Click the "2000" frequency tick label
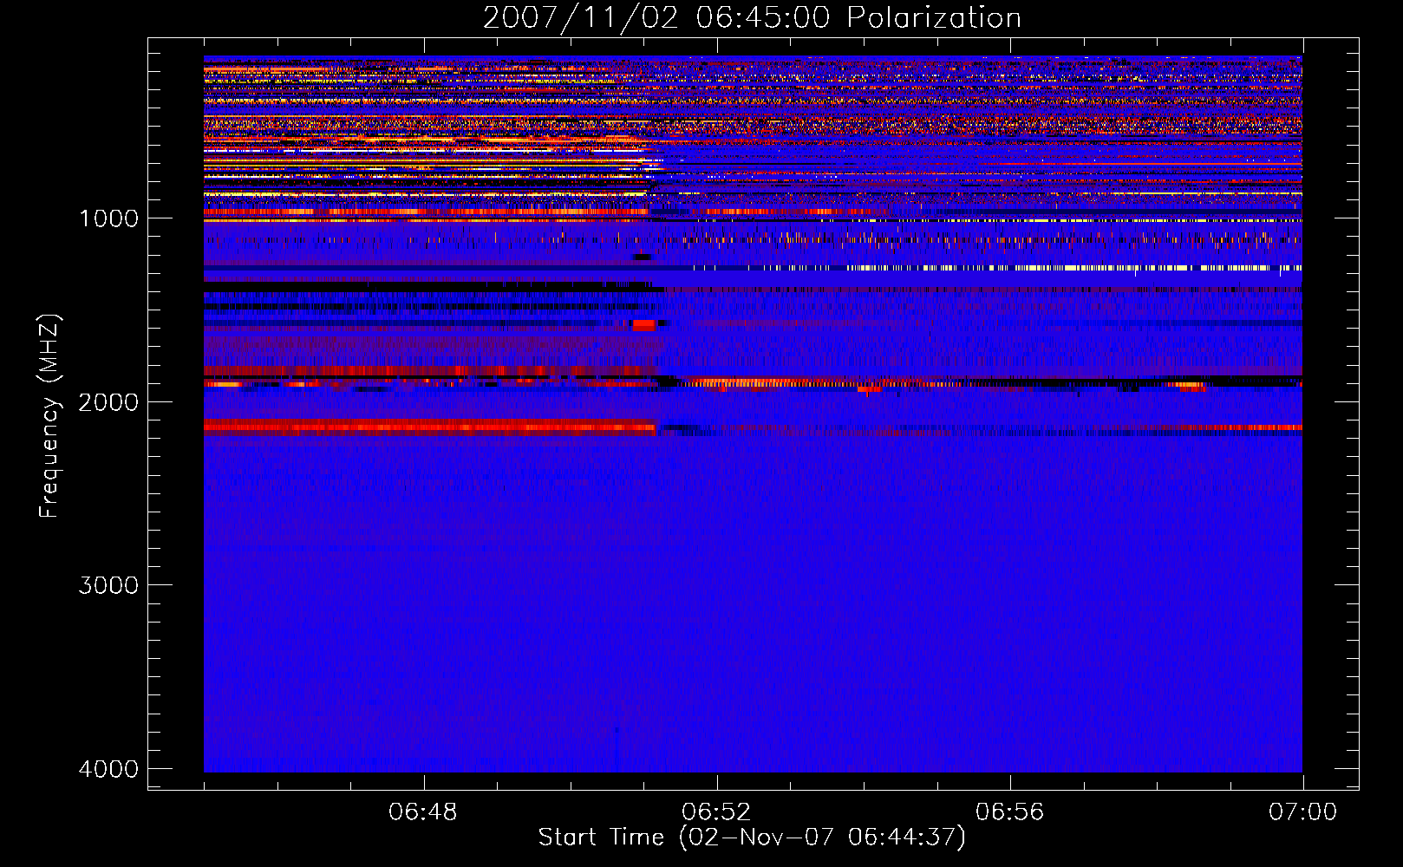 (108, 402)
